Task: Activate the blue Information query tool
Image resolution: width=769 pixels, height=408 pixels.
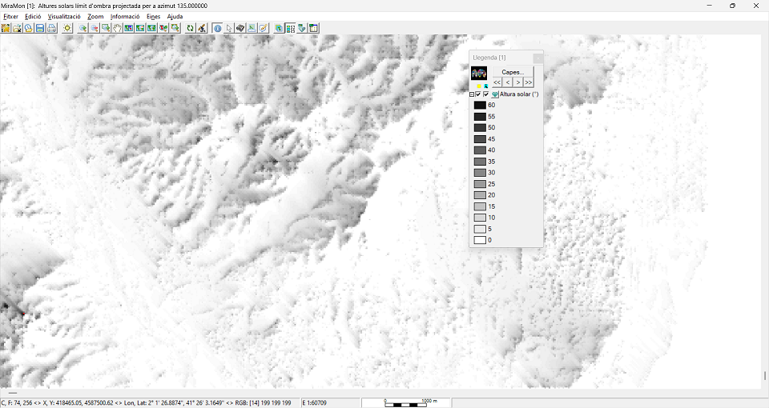Action: 217,28
